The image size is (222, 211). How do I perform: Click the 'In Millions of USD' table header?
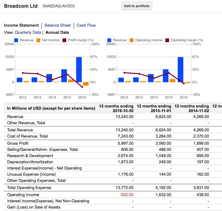tap(51, 108)
